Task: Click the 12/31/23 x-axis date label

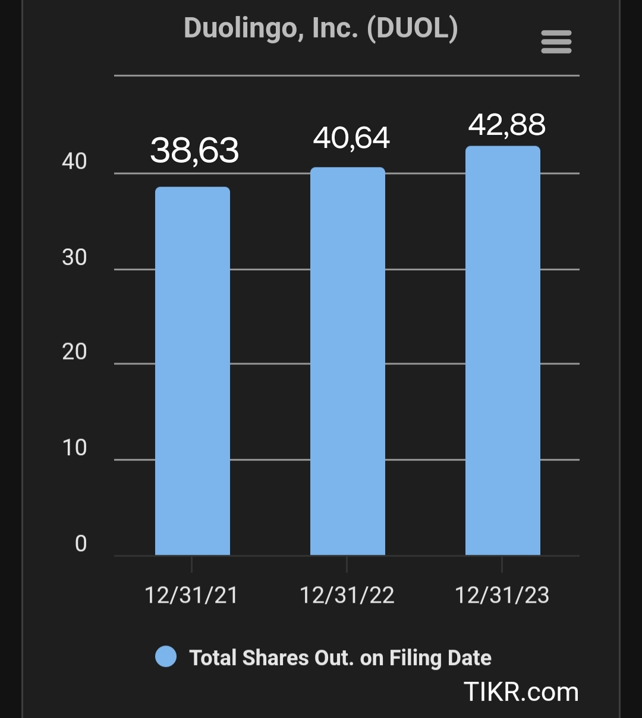Action: pos(502,595)
